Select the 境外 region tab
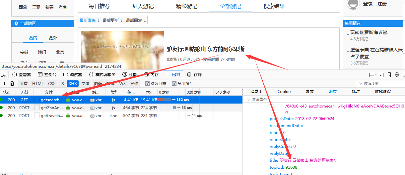The image size is (405, 175). coord(53,38)
